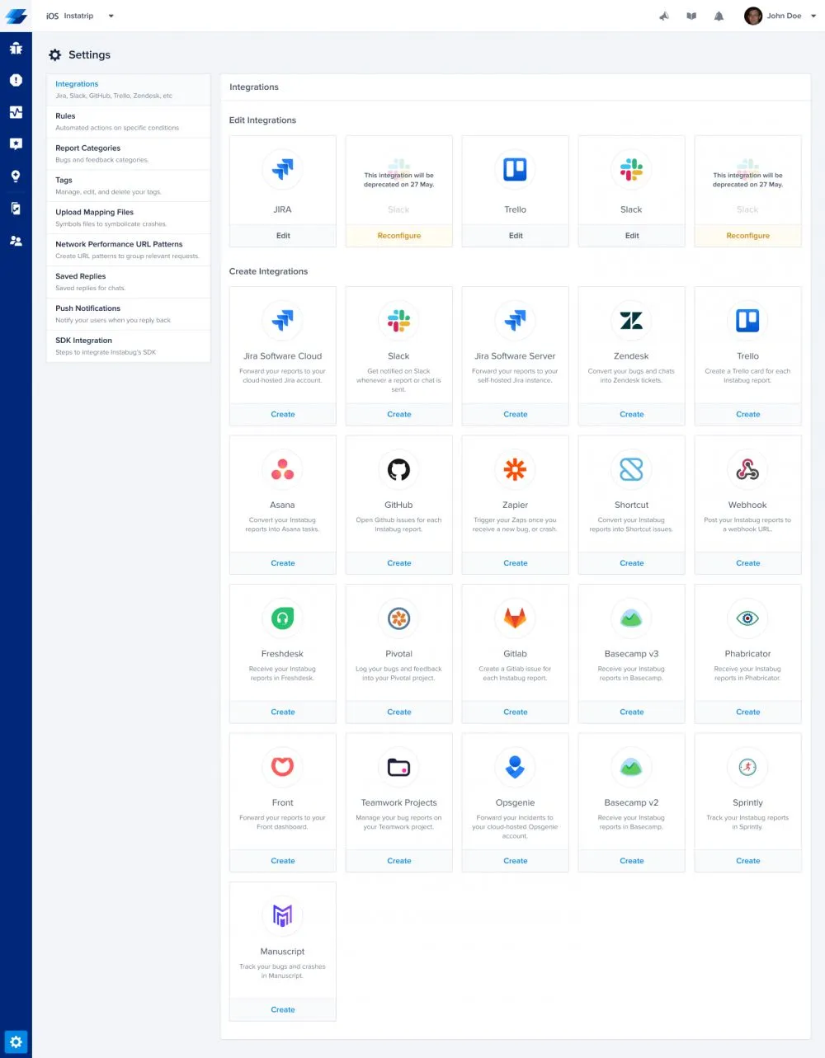Create a Basecamp v2 integration
Screen dimensions: 825x1058
point(632,861)
